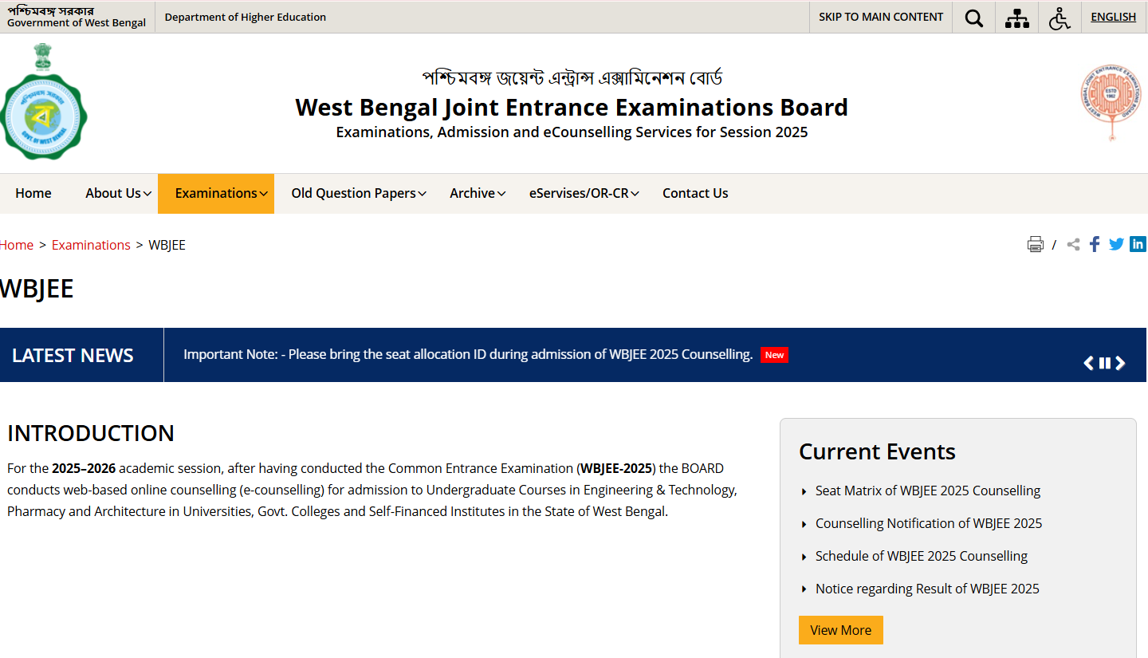Click Department of Higher Education text
The image size is (1148, 658).
(246, 17)
